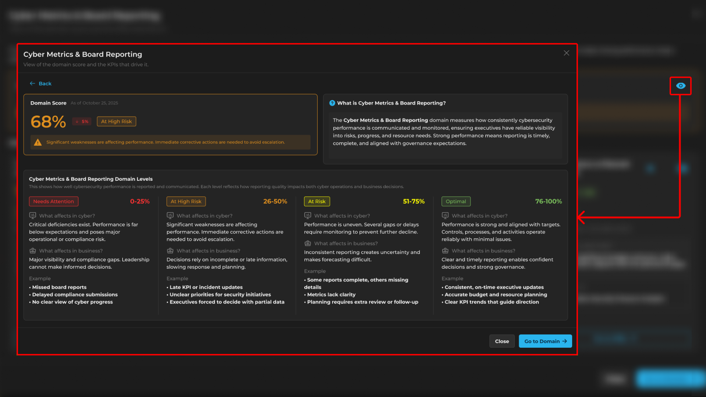Click the warning triangle icon in alert
The width and height of the screenshot is (706, 397).
pyautogui.click(x=38, y=142)
